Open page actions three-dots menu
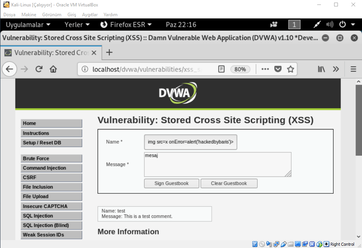Image resolution: width=362 pixels, height=248 pixels. click(x=265, y=69)
